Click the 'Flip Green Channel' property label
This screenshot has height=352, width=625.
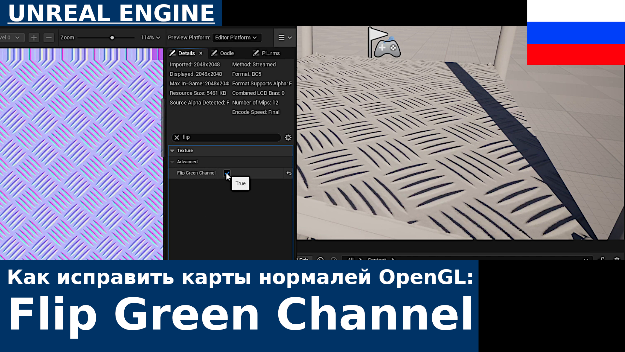click(x=196, y=173)
